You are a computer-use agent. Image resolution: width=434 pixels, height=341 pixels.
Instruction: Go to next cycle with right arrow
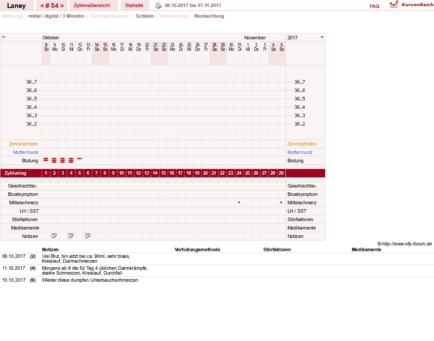tap(62, 6)
